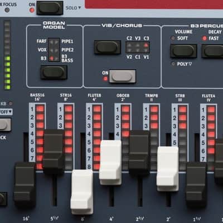
Task: Toggle the gray Vib/Chorus ON button
Action: pyautogui.click(x=123, y=76)
